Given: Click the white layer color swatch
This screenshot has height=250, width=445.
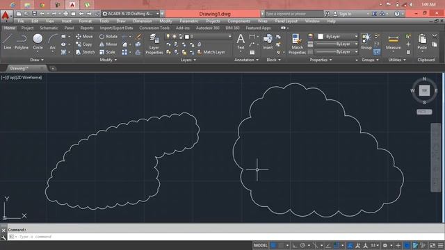Looking at the screenshot, I should pyautogui.click(x=187, y=37).
